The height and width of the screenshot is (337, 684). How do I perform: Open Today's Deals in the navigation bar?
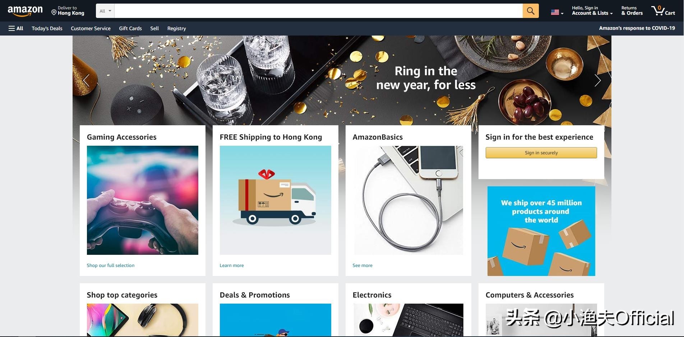pos(47,28)
